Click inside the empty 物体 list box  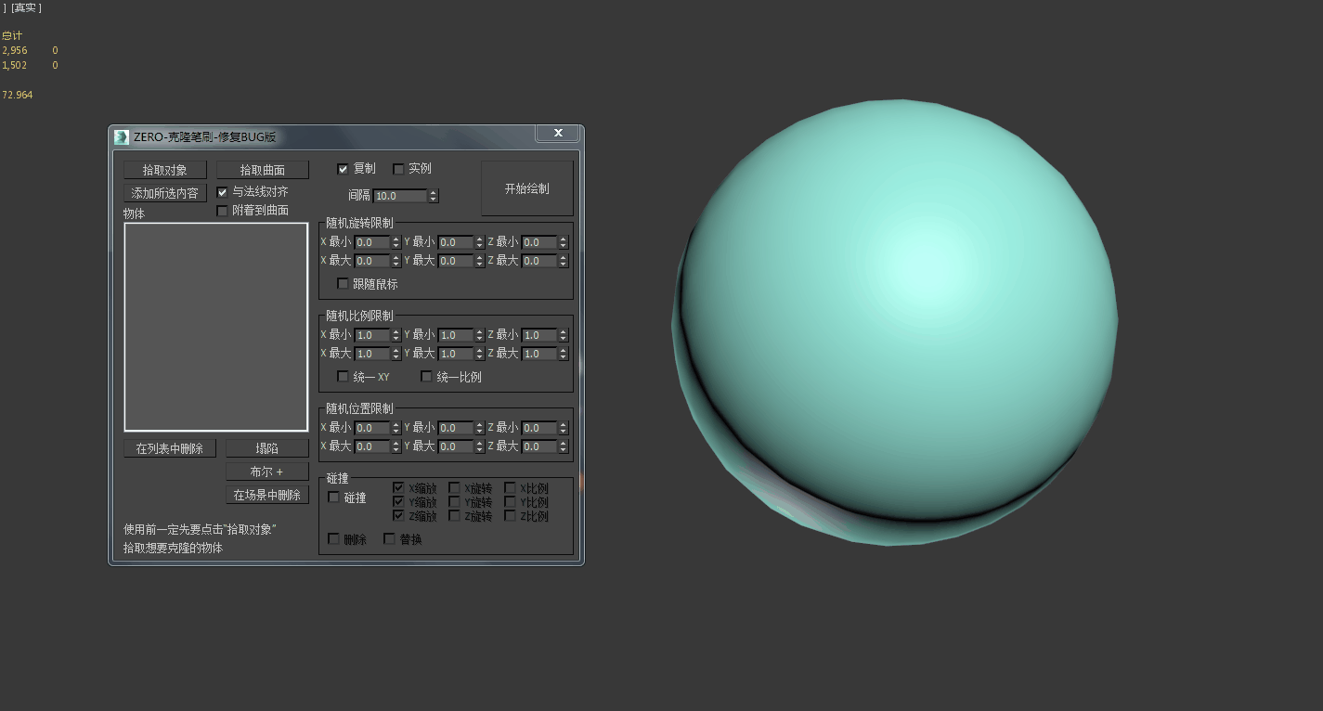(216, 327)
